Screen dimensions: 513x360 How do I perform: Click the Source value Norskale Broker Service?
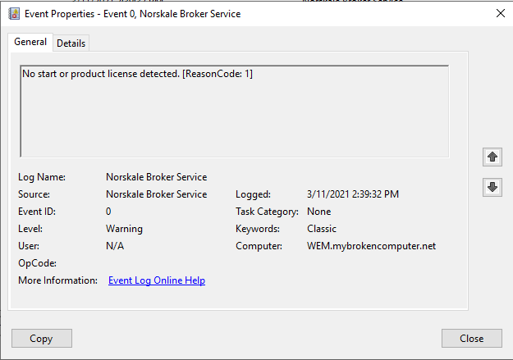pos(156,194)
